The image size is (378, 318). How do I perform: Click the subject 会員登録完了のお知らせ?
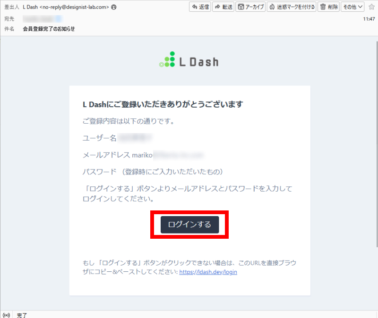pyautogui.click(x=49, y=29)
